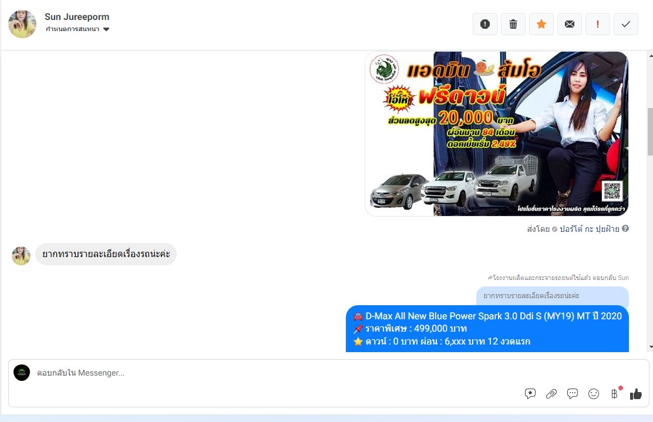This screenshot has height=422, width=653.
Task: Click the customer avatar beside the incoming message
Action: [x=21, y=255]
